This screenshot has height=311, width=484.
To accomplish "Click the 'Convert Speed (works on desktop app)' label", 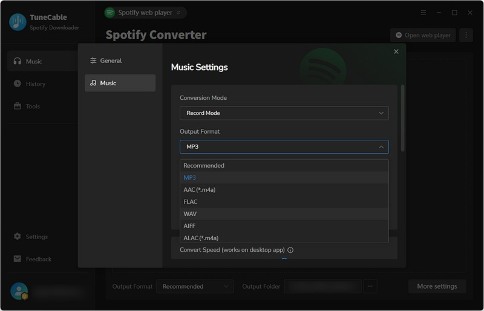I will [x=232, y=250].
